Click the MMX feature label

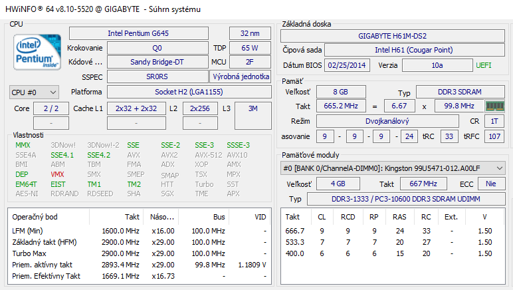coord(23,145)
